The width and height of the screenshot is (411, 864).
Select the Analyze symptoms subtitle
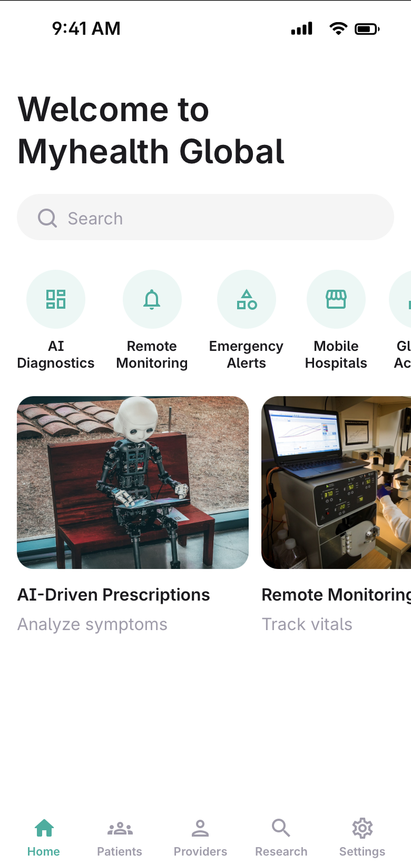click(x=92, y=624)
